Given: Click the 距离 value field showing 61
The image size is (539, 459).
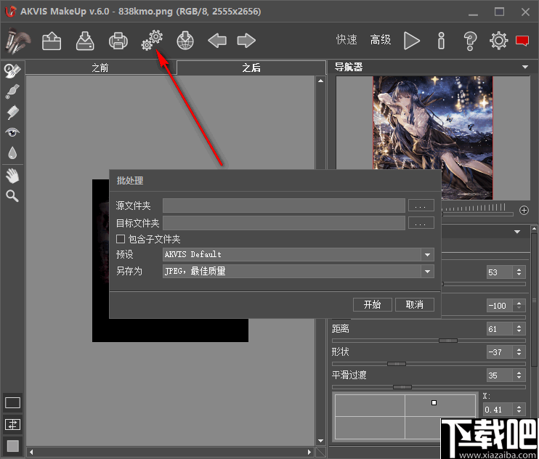Looking at the screenshot, I should click(x=500, y=329).
